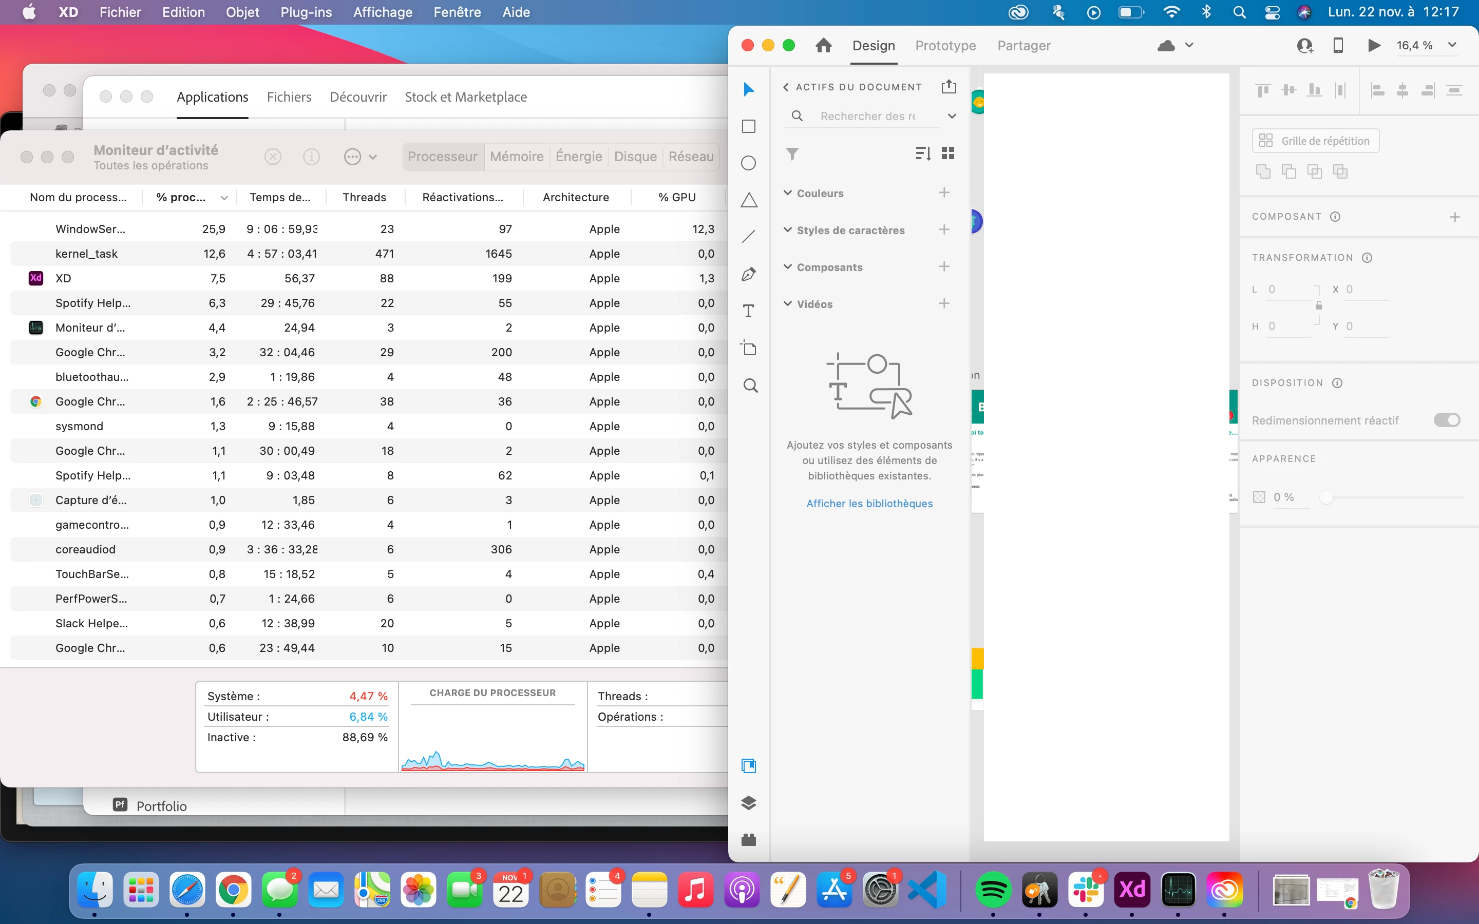This screenshot has height=924, width=1479.
Task: Switch assets to grid view
Action: 948,153
